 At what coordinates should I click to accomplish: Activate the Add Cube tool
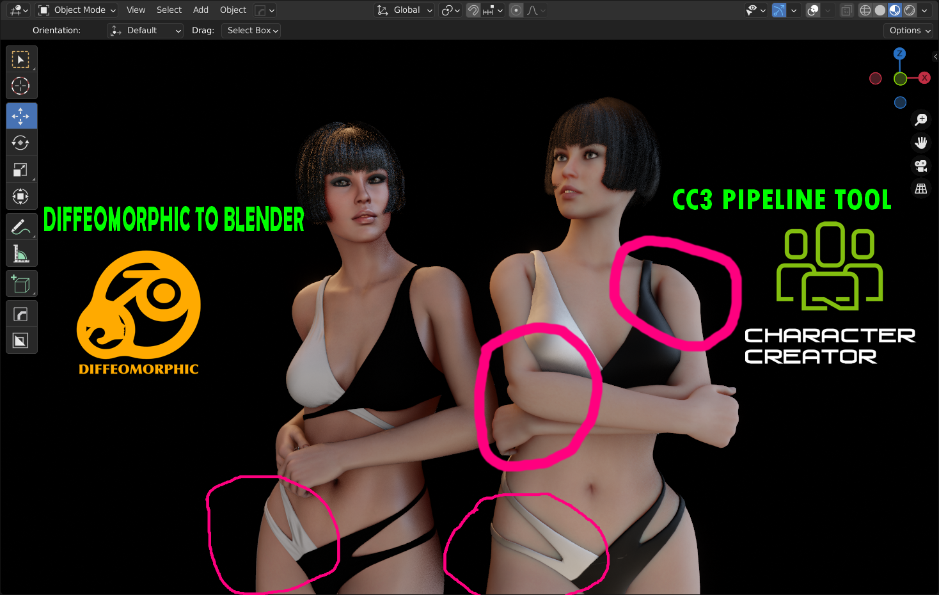coord(21,284)
